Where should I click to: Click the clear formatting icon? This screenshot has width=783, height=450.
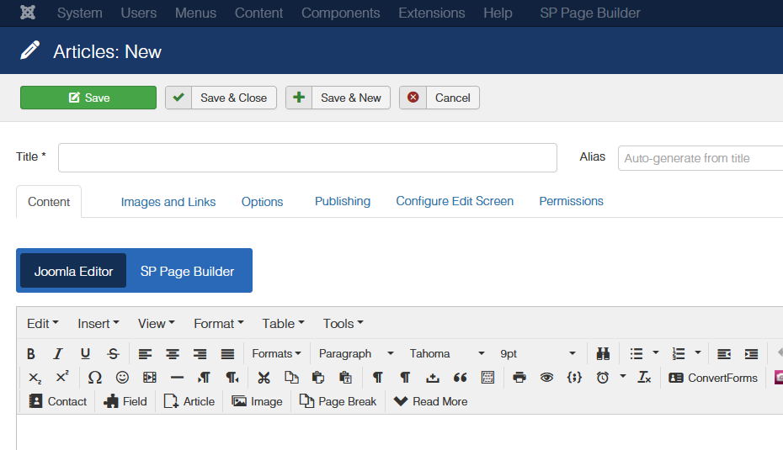644,378
